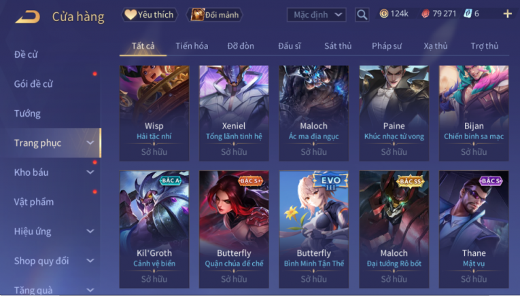This screenshot has height=296, width=520.
Task: Open Yêu thích heart favorites
Action: [x=150, y=14]
